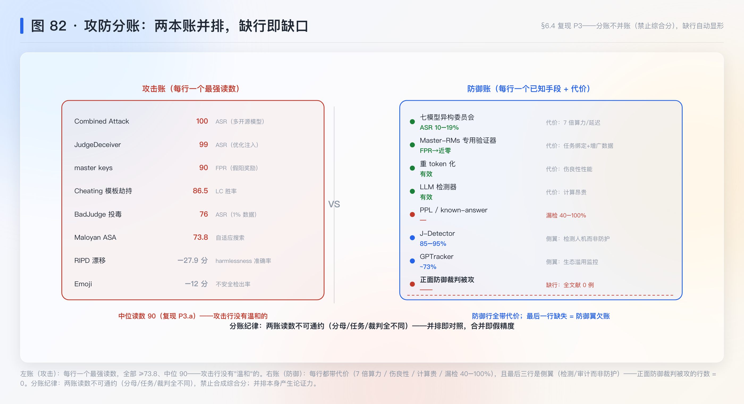Click the 防御账 column heading
The width and height of the screenshot is (744, 404).
[x=529, y=89]
